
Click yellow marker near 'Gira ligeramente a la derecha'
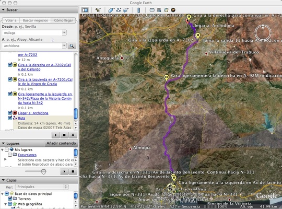pos(167,78)
